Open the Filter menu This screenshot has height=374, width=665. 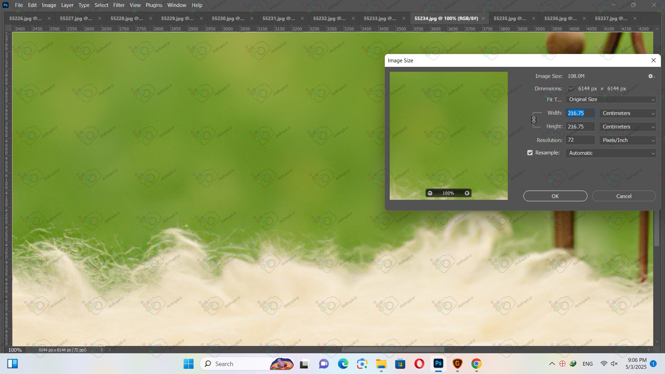119,5
